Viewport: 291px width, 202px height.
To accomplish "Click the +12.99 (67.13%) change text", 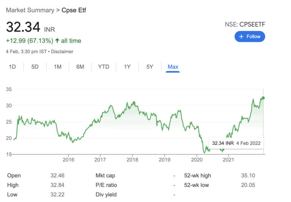I will pos(30,41).
